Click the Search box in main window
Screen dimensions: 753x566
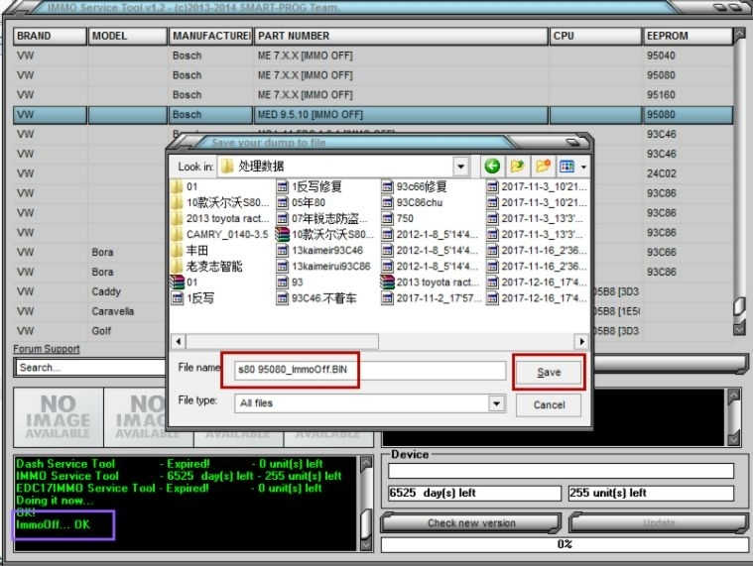(x=90, y=368)
